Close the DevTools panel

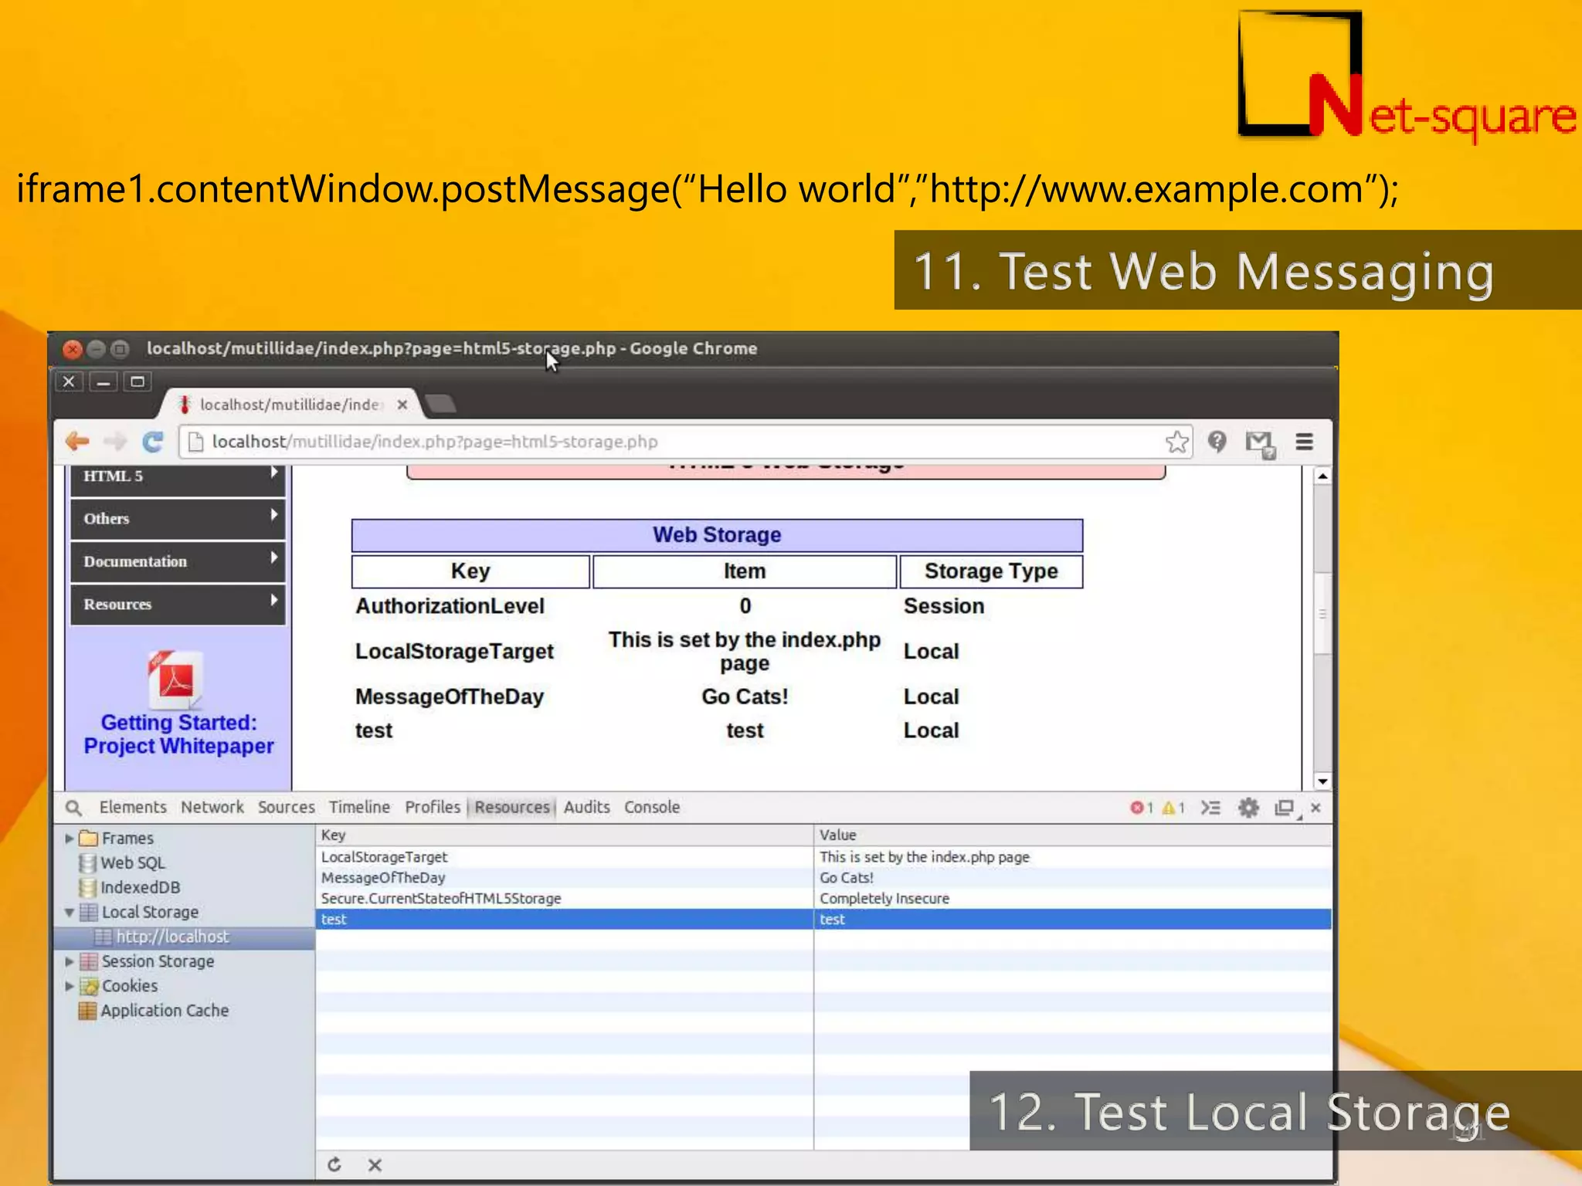click(x=1316, y=808)
